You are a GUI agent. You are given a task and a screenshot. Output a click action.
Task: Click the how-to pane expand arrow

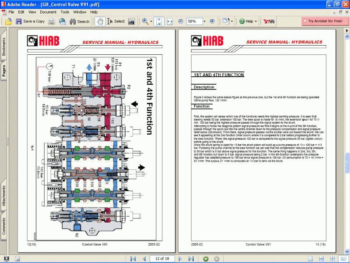click(x=347, y=30)
